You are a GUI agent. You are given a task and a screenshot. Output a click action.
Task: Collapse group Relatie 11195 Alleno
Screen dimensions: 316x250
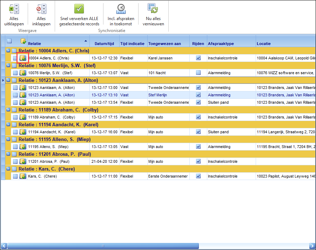[x=8, y=139]
